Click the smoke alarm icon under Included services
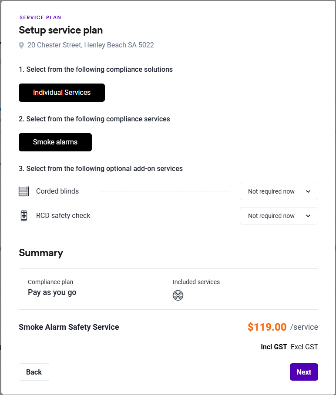The image size is (336, 395). pyautogui.click(x=178, y=295)
